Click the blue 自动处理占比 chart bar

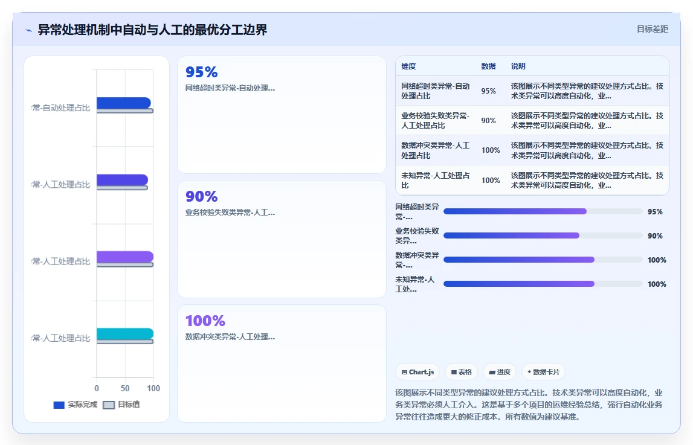[124, 103]
